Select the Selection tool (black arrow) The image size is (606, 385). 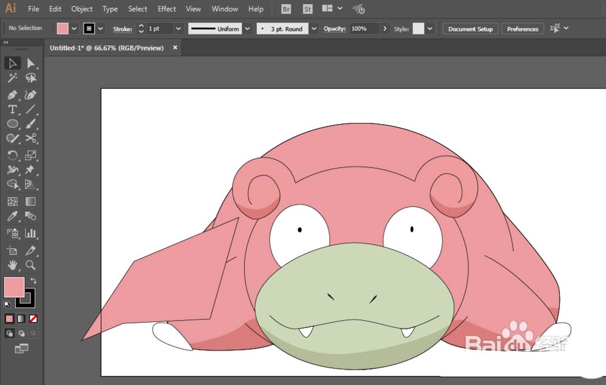coord(12,64)
